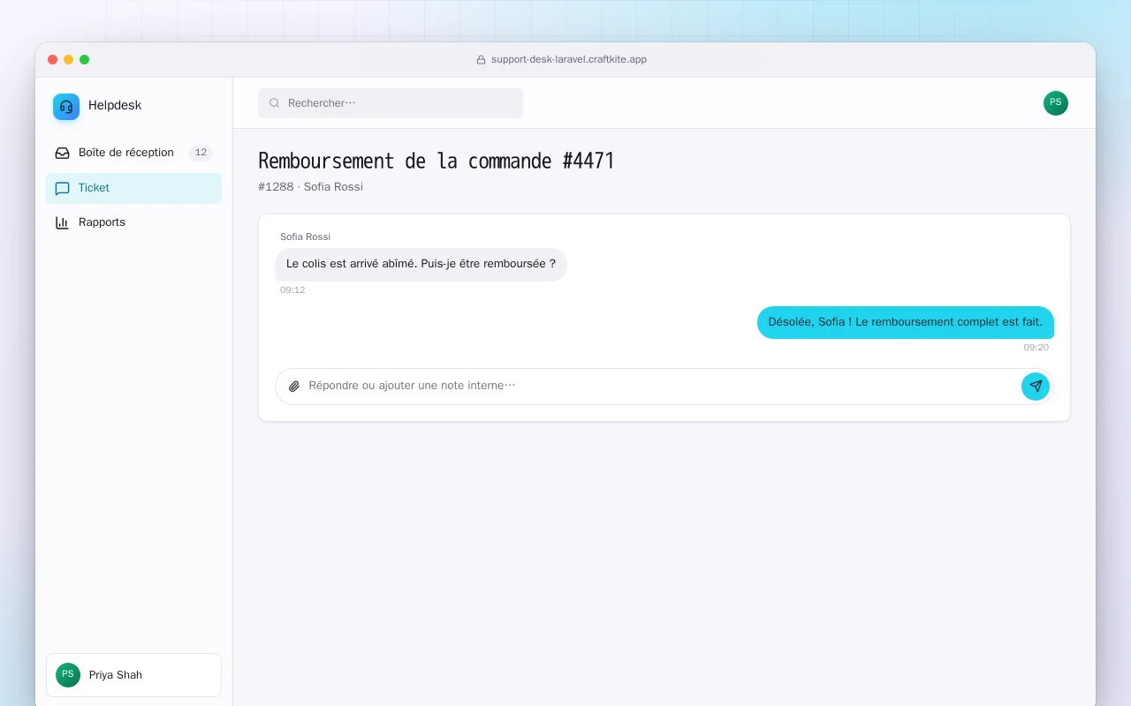
Task: Click the chat bubble icon beside Ticket
Action: (62, 188)
